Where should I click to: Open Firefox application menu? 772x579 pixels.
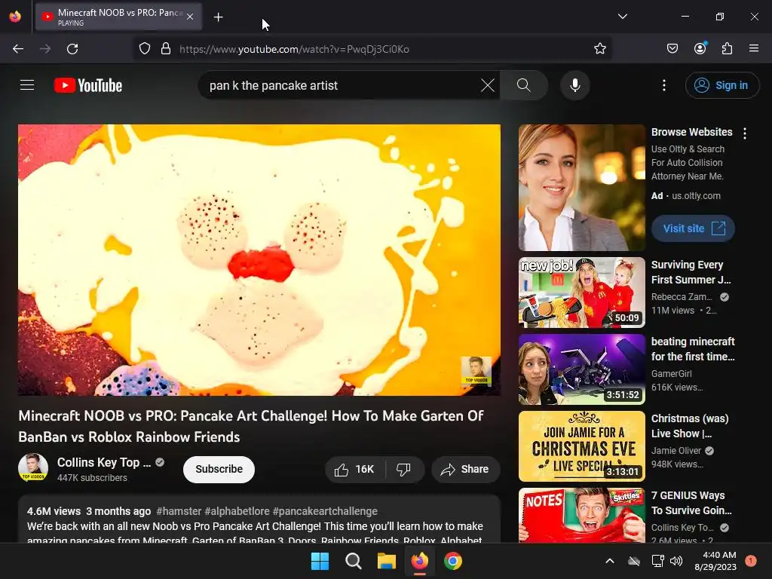tap(753, 48)
